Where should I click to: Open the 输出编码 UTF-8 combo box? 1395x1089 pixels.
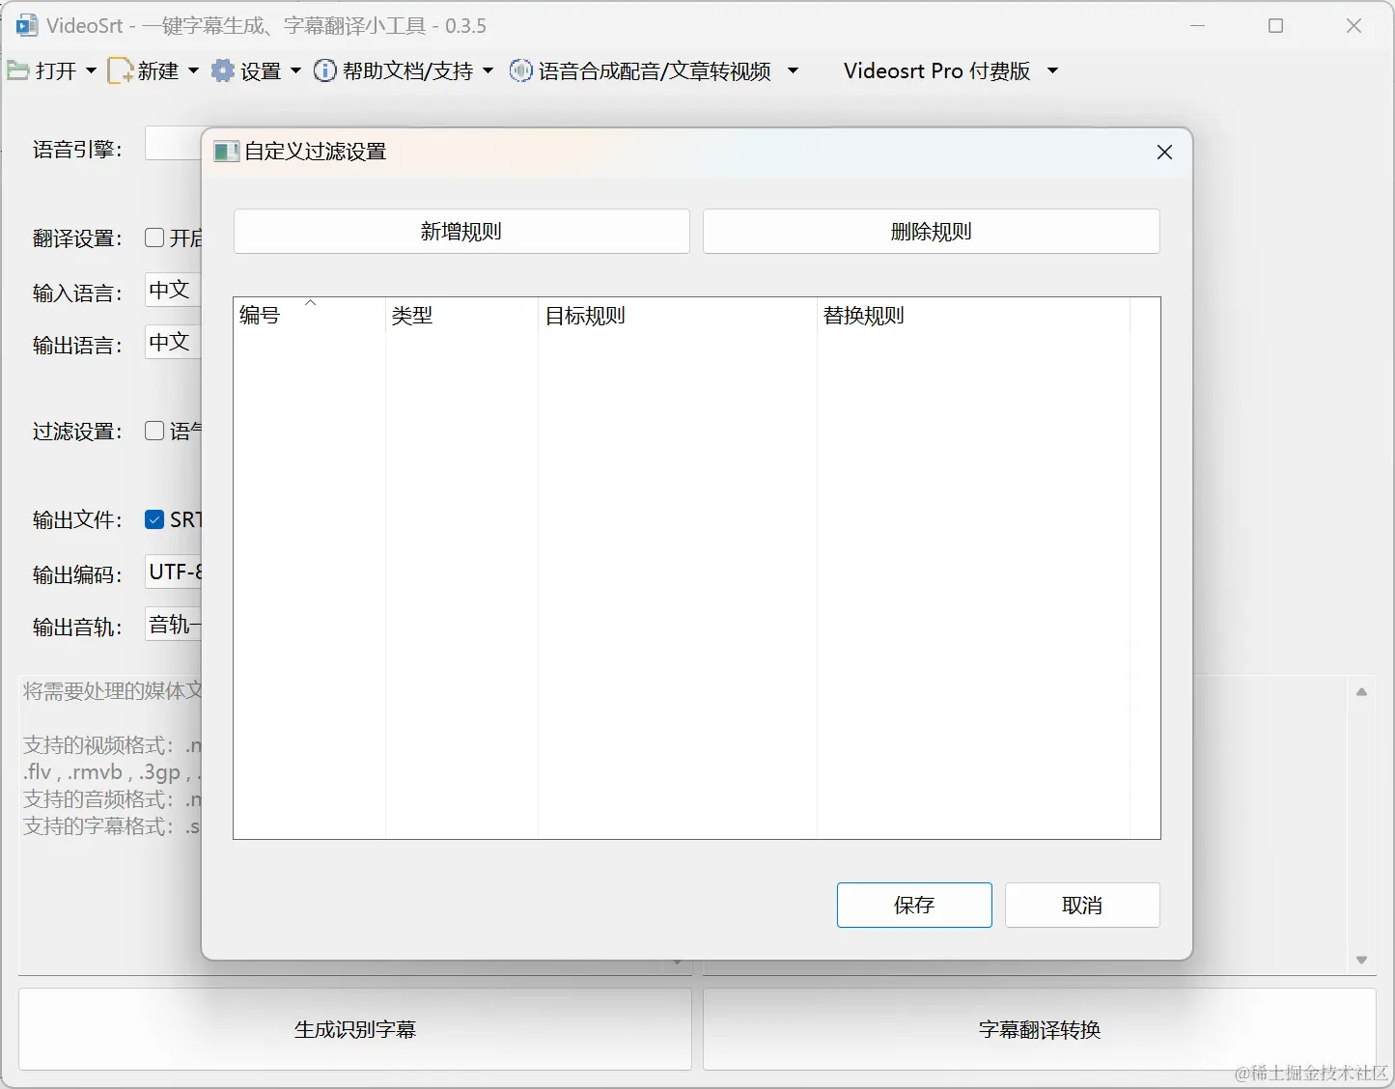tap(173, 572)
